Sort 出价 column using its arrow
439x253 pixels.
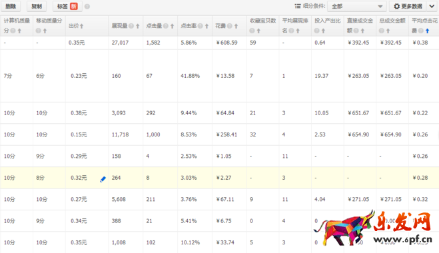(x=81, y=26)
